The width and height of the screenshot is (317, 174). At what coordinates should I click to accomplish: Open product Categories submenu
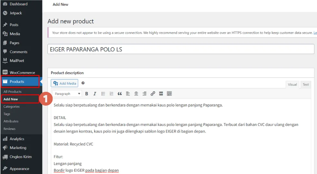point(12,107)
